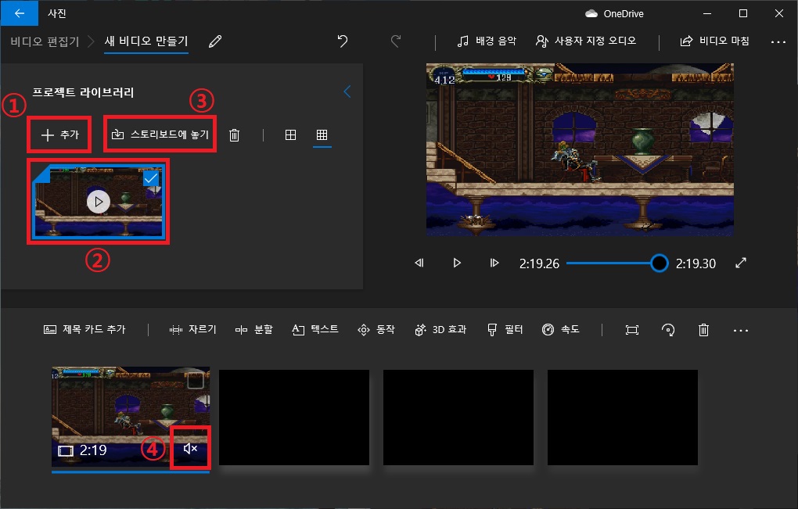The height and width of the screenshot is (509, 798).
Task: Open 사용자 지정 오디오 custom audio
Action: [586, 41]
